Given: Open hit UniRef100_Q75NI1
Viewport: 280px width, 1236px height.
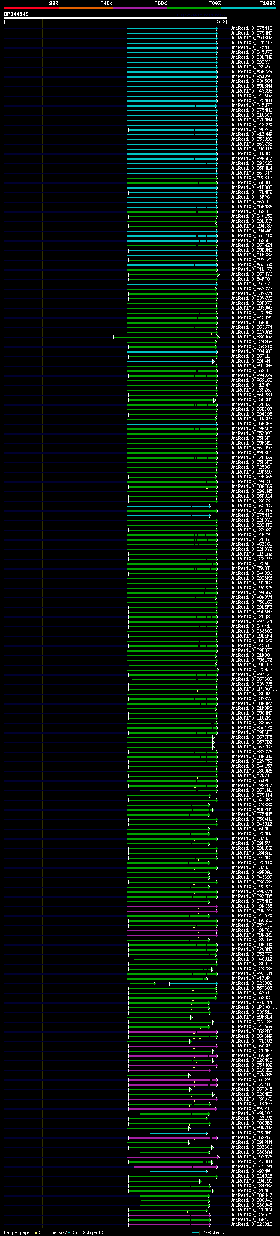Looking at the screenshot, I should tap(251, 47).
